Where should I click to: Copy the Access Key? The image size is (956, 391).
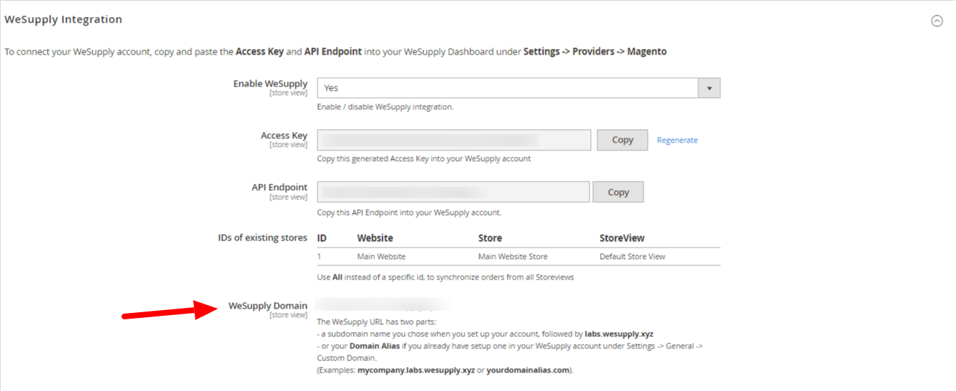tap(622, 140)
